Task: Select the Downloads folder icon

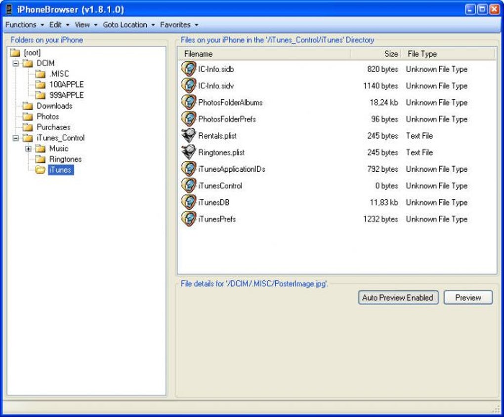Action: click(28, 106)
